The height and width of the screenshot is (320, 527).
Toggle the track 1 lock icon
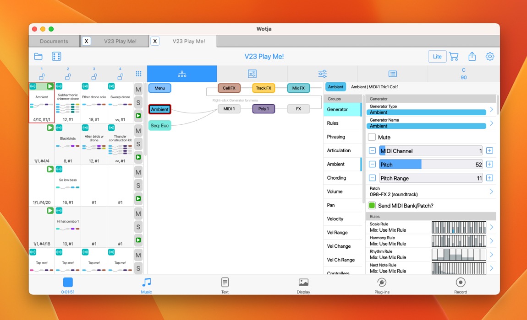coord(42,76)
